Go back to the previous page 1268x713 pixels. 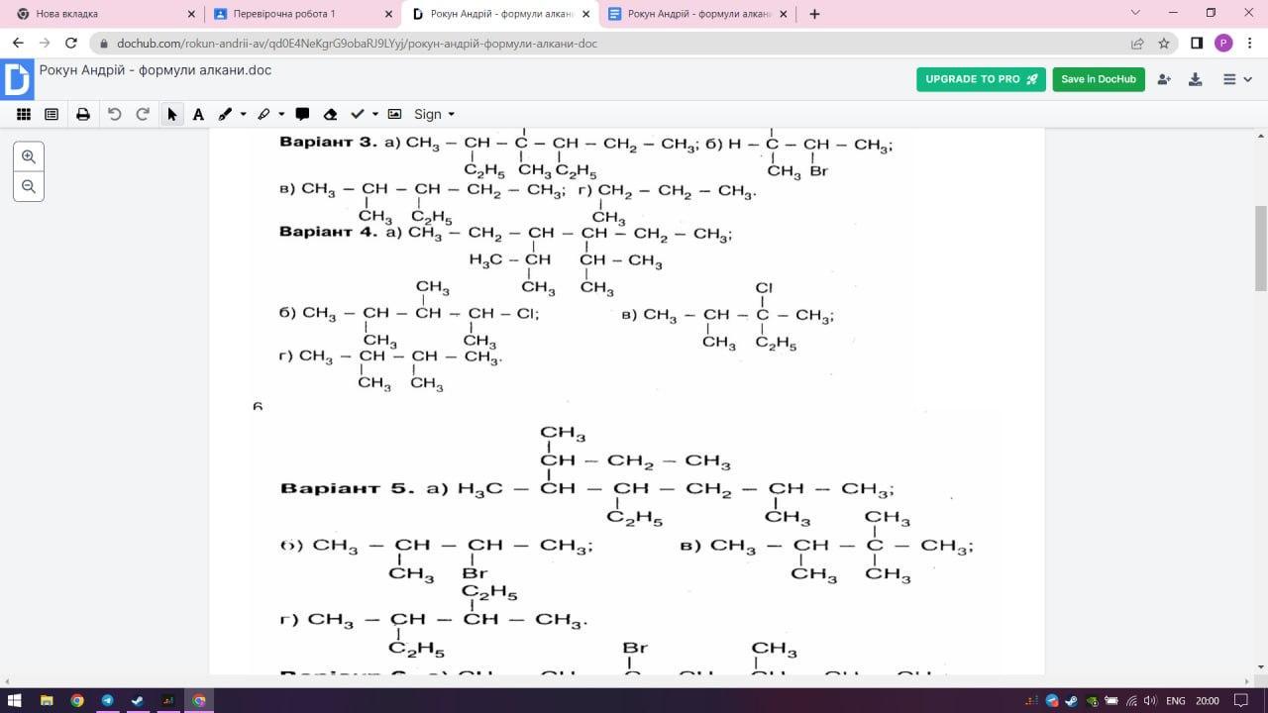[x=18, y=43]
